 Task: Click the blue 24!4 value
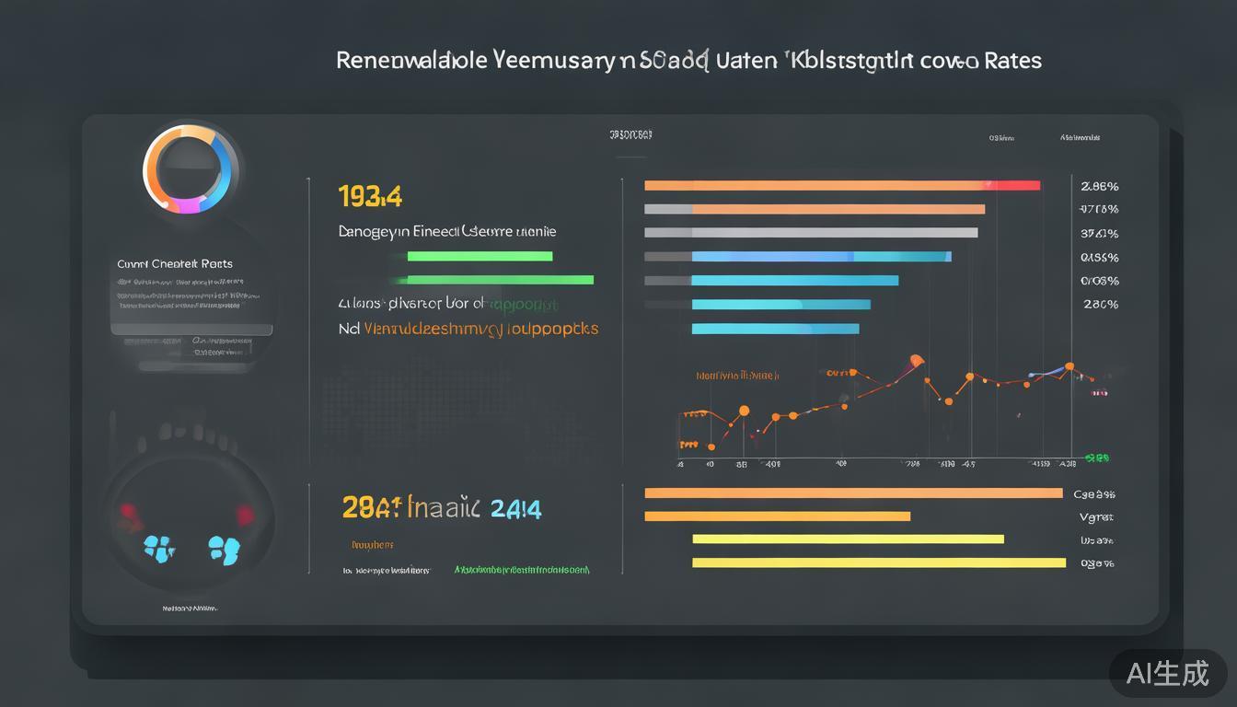coord(515,508)
